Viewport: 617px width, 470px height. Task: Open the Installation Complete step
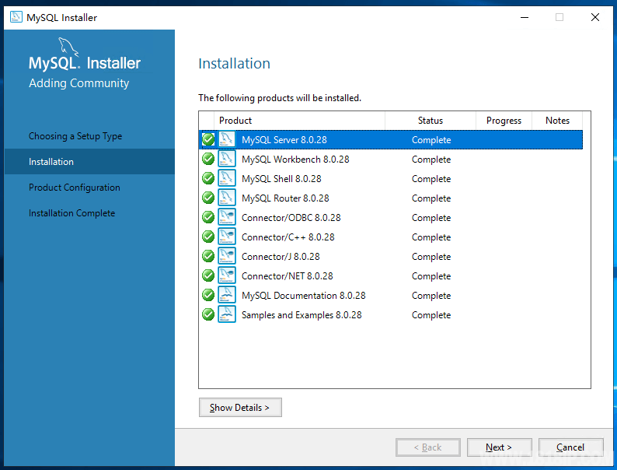click(71, 213)
